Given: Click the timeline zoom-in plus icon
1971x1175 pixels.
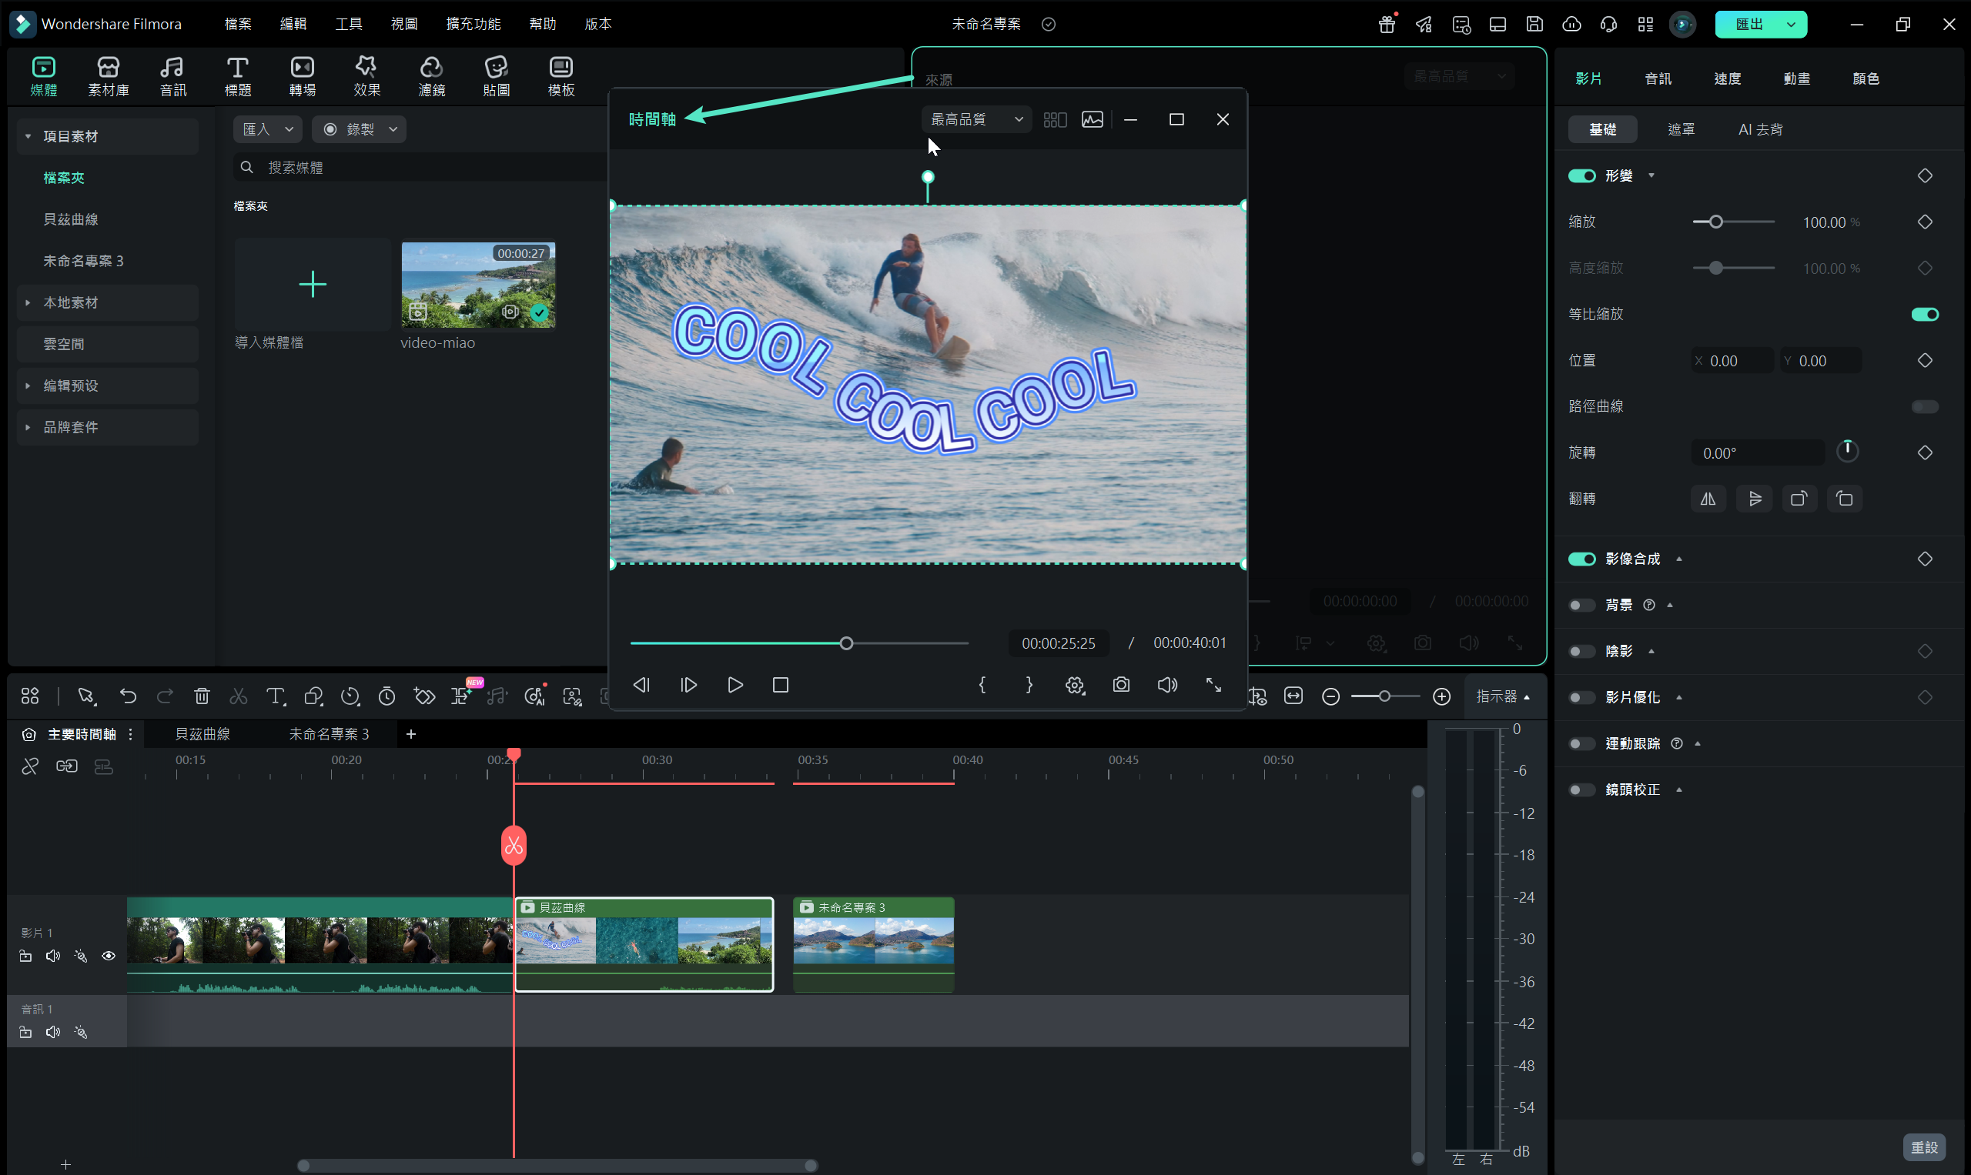Looking at the screenshot, I should 1442,696.
